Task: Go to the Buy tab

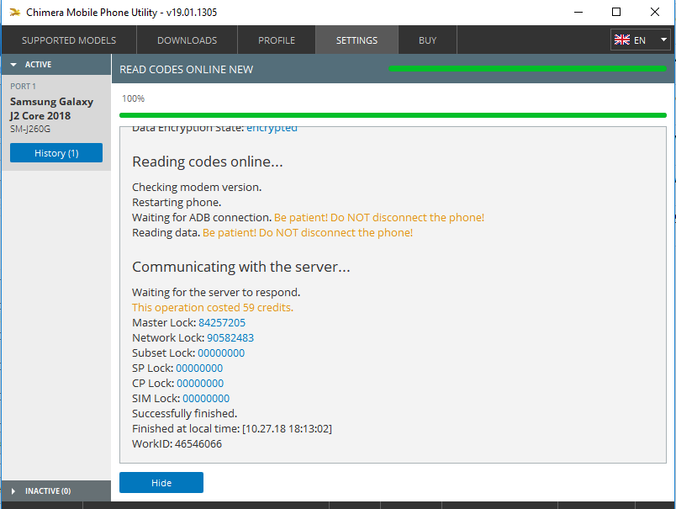Action: 427,40
